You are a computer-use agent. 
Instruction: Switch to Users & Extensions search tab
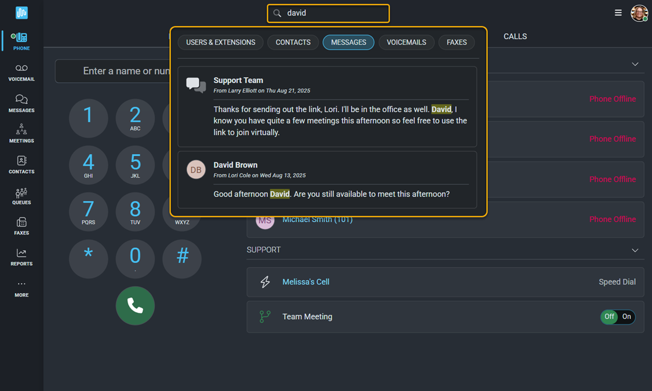[x=220, y=42]
